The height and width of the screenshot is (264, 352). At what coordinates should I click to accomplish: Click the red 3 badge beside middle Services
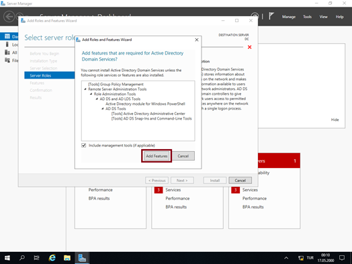click(159, 190)
